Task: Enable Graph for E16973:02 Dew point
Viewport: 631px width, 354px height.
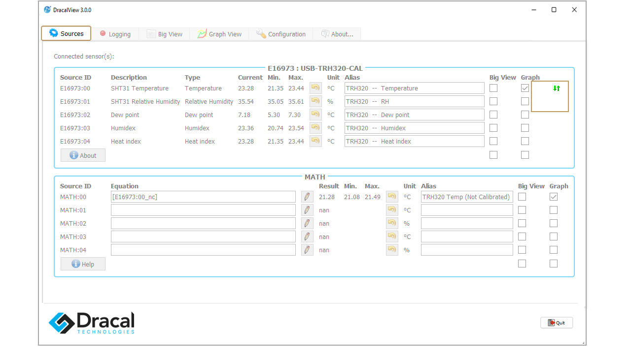Action: [525, 115]
